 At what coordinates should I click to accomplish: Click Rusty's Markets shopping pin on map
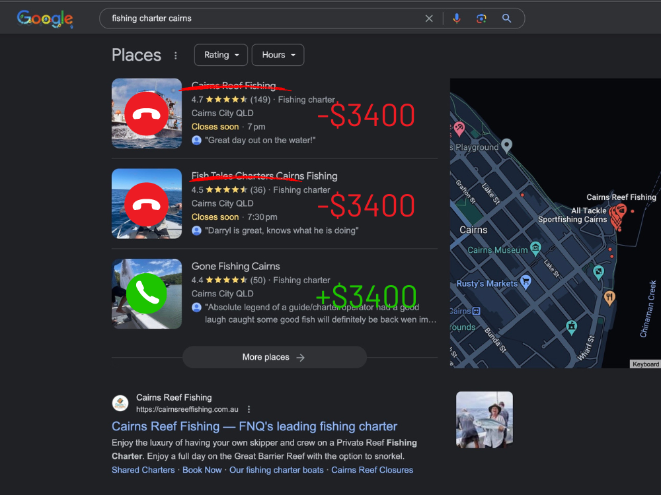pos(526,281)
